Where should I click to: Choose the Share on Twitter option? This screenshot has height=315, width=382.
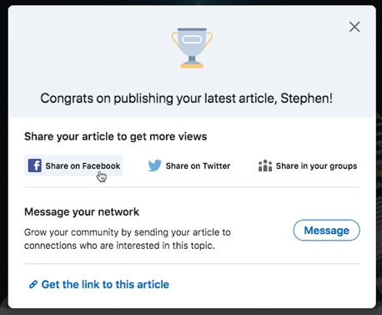coord(188,165)
